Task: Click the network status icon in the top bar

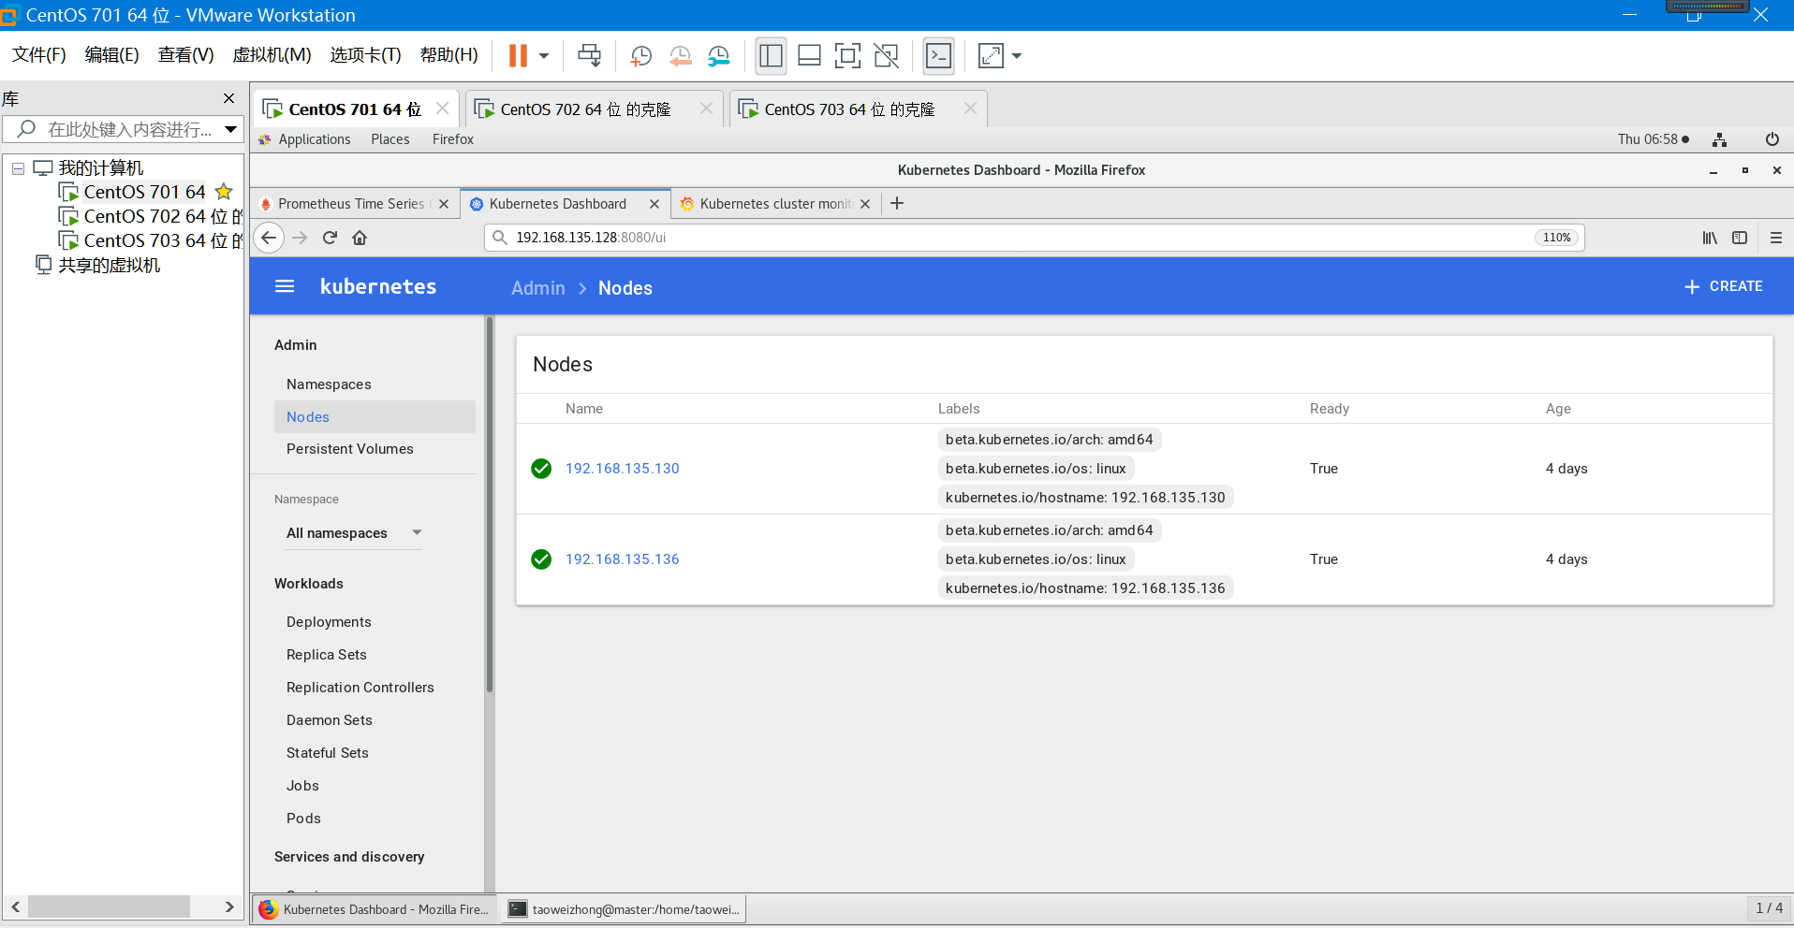Action: coord(1719,139)
